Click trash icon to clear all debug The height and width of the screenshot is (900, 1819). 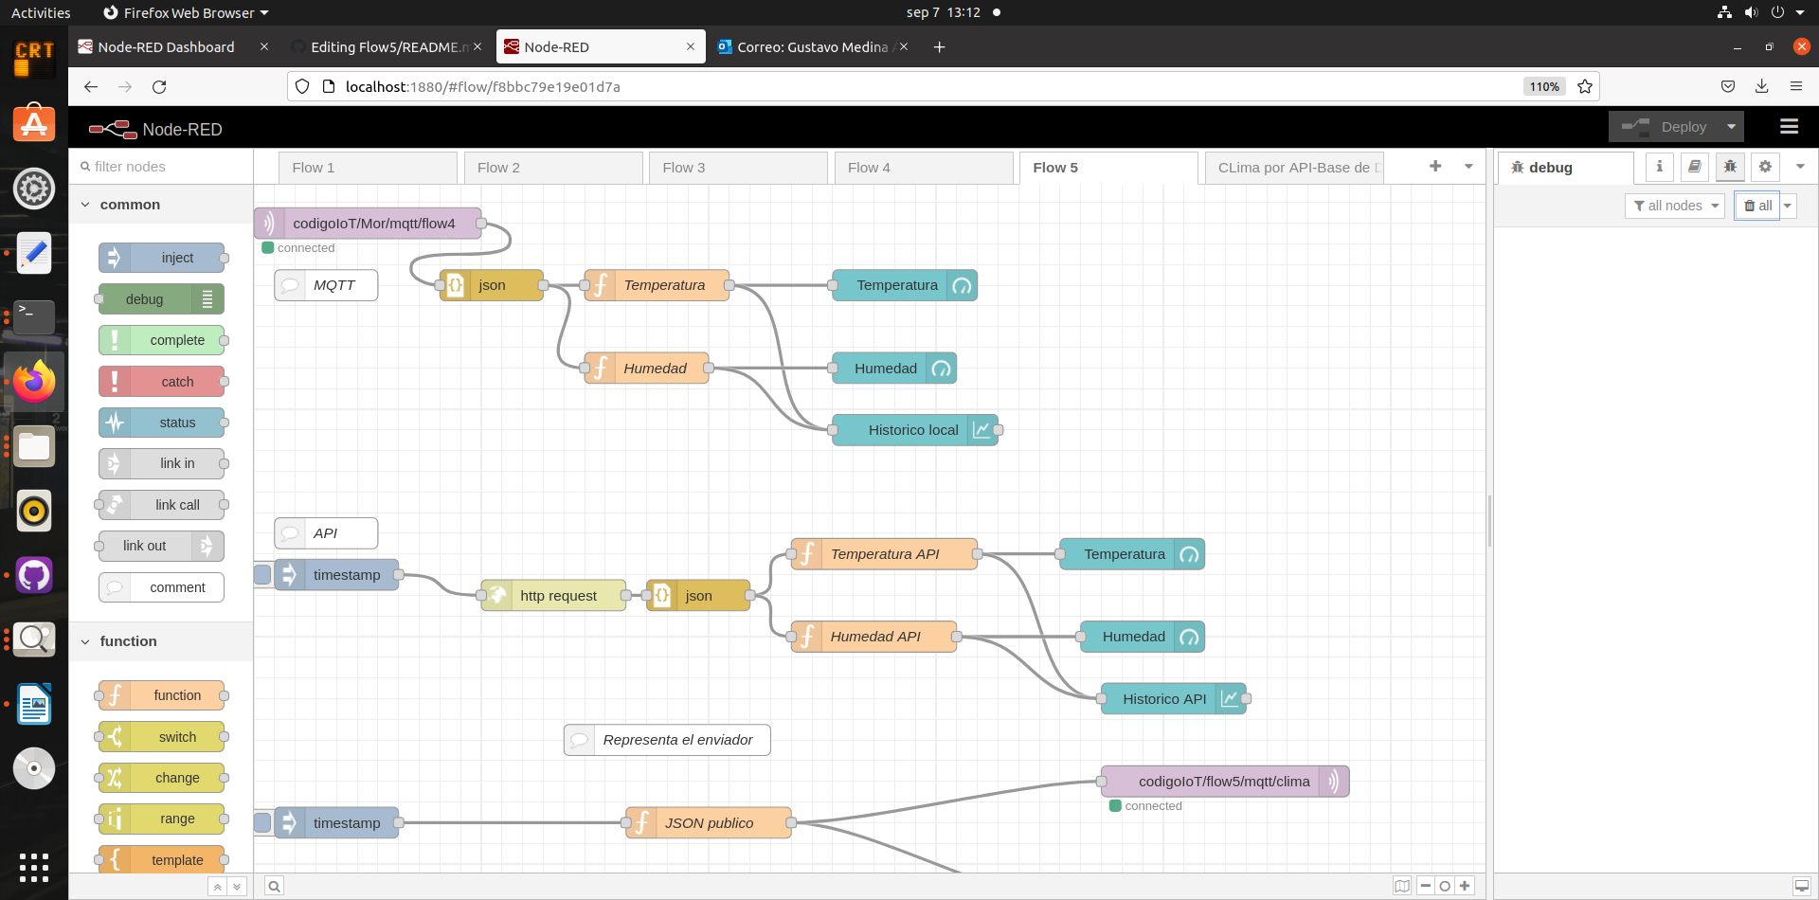pyautogui.click(x=1757, y=206)
